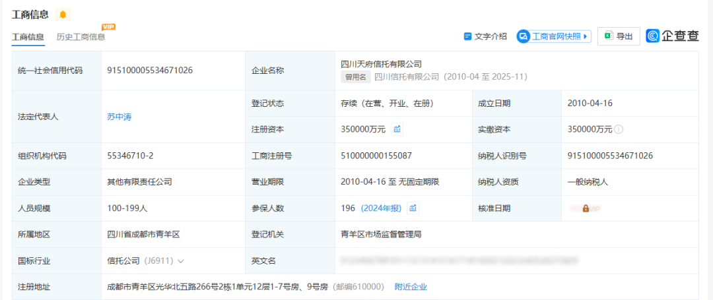Open the 文字介绍 text introduction icon
The height and width of the screenshot is (300, 713).
467,36
